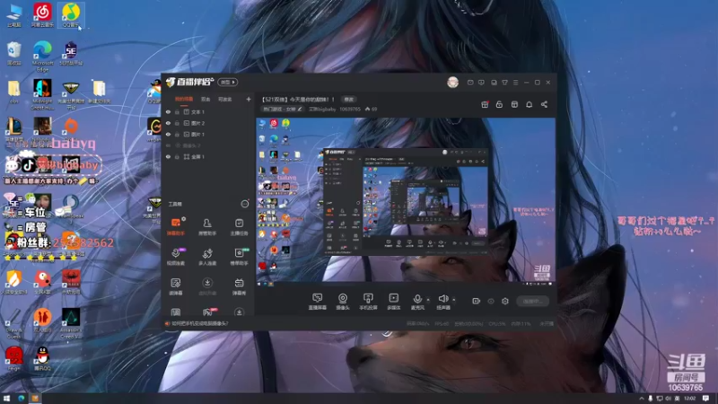Hide the 图片 2 layer
The height and width of the screenshot is (404, 718).
[x=168, y=123]
